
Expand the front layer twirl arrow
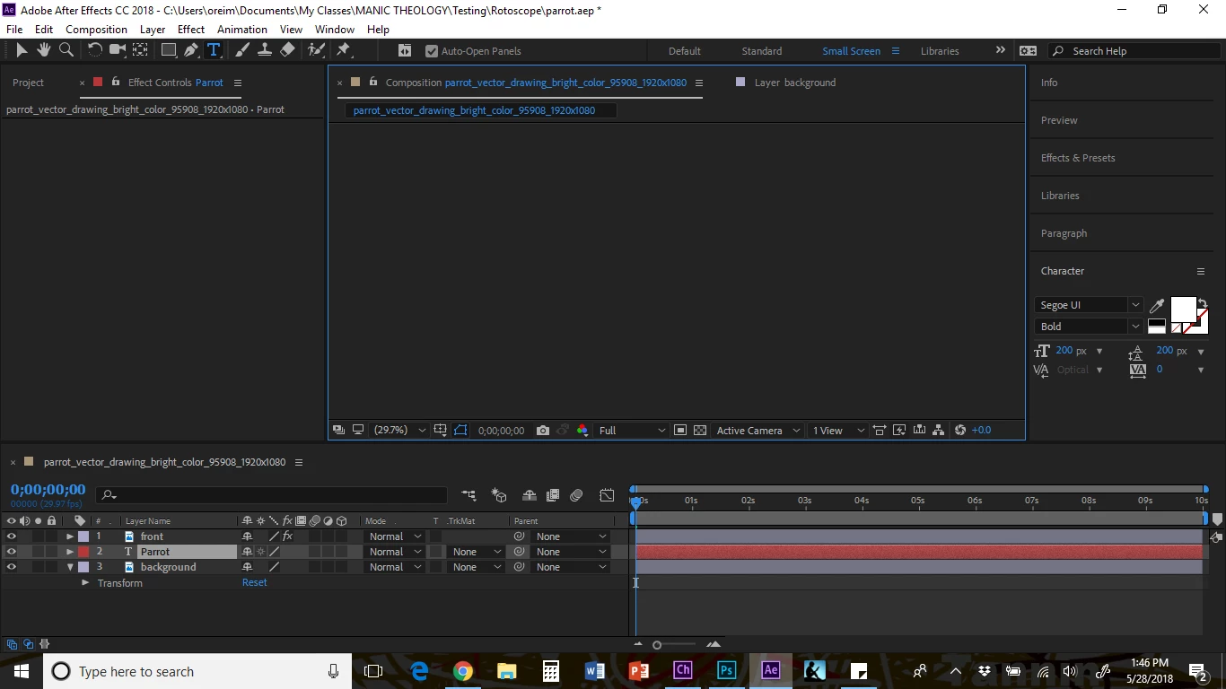70,536
